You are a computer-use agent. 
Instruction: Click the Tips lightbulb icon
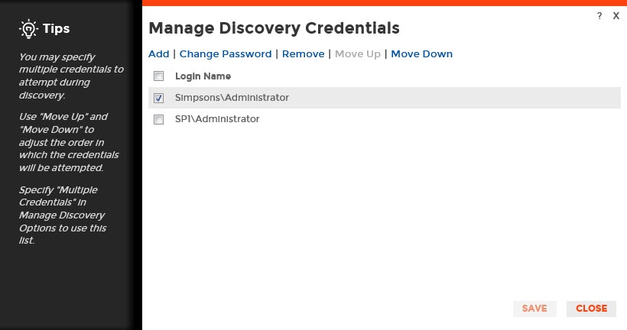pos(28,29)
